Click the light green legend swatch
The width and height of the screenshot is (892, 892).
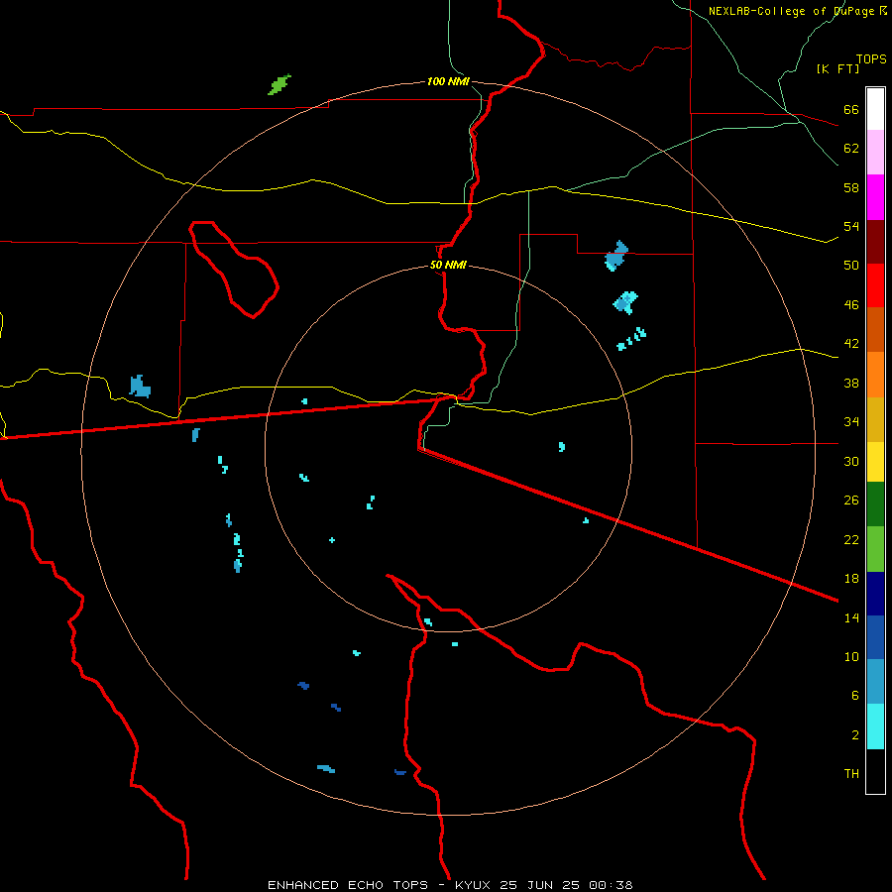click(875, 549)
